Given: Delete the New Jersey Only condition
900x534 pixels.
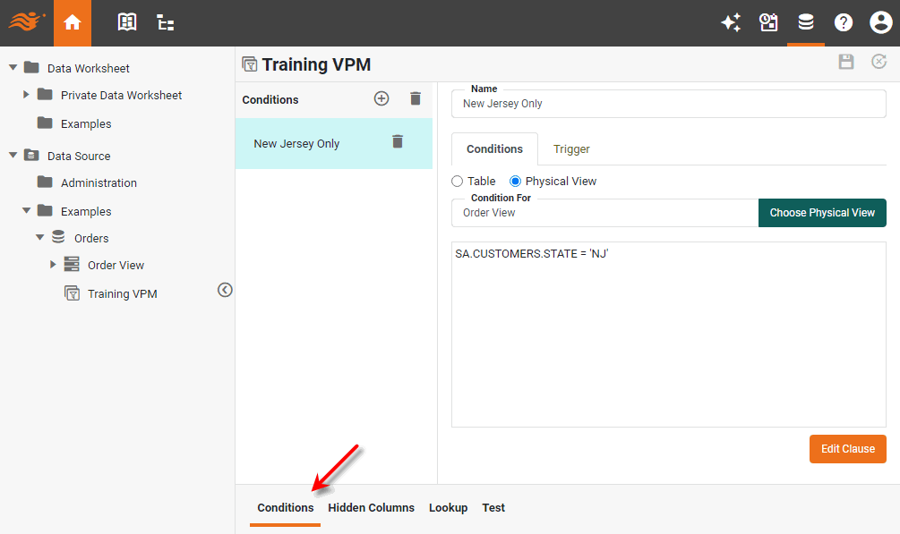Looking at the screenshot, I should [398, 142].
